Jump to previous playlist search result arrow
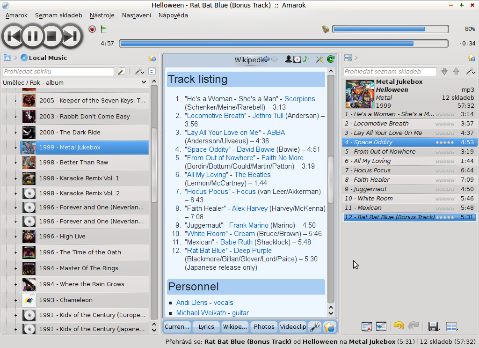Screen dimensions: 479x348 coord(456,71)
